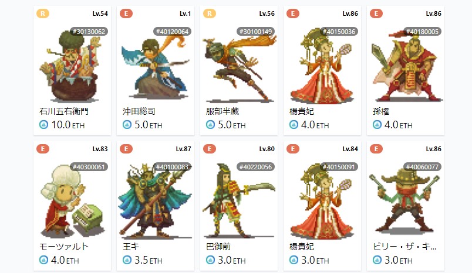Open the 巴御前 hero name link
The width and height of the screenshot is (472, 273).
218,247
